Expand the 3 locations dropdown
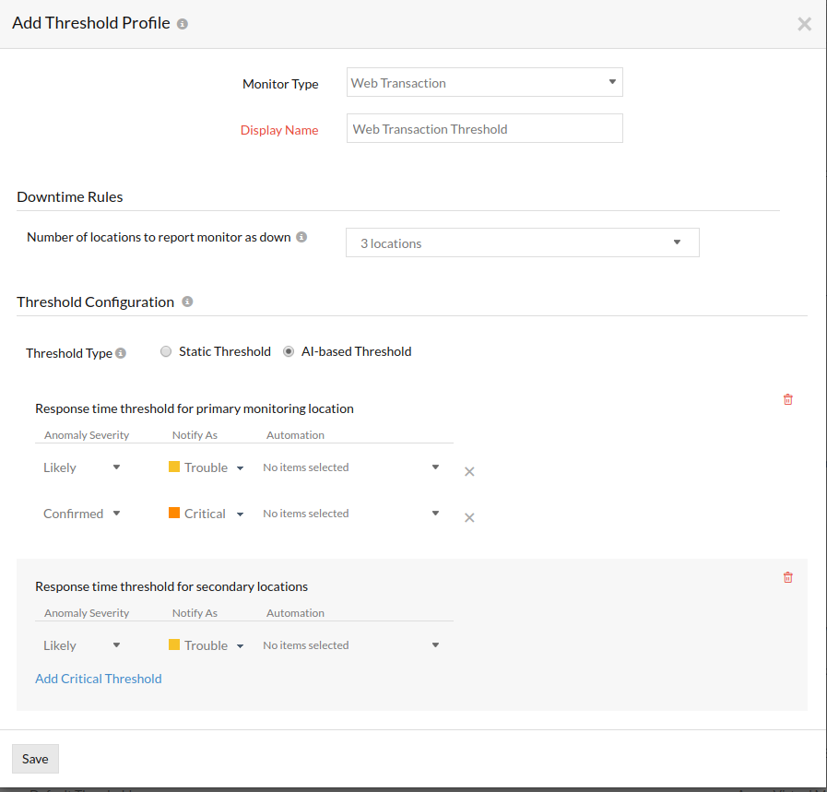827x792 pixels. pyautogui.click(x=522, y=243)
